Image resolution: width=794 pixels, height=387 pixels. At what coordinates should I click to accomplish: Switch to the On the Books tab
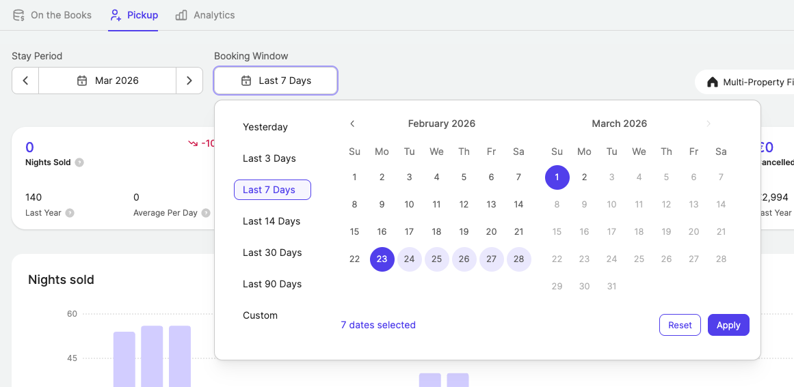(x=52, y=15)
